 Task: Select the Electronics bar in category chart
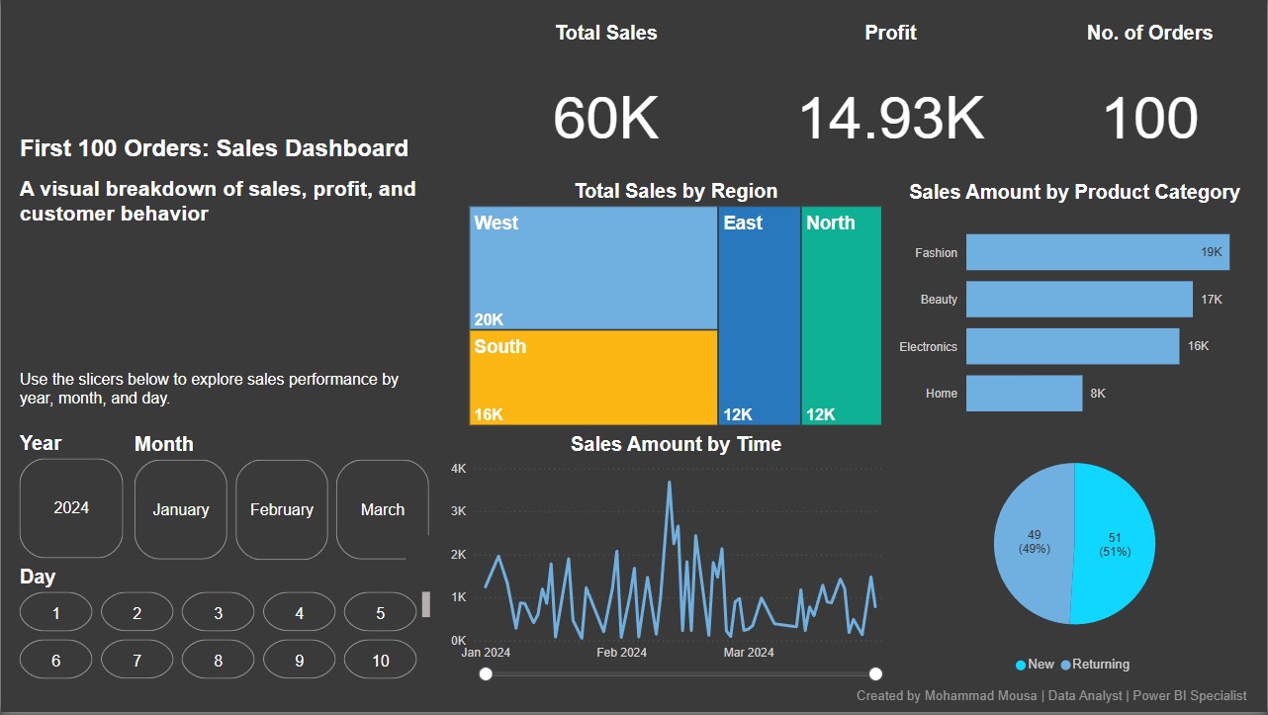tap(1073, 346)
